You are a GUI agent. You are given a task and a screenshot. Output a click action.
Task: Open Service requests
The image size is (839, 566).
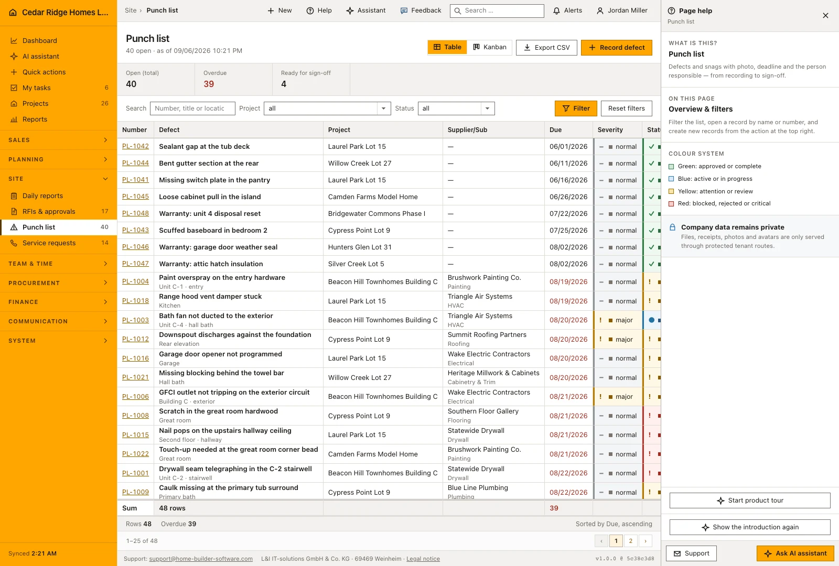coord(58,243)
